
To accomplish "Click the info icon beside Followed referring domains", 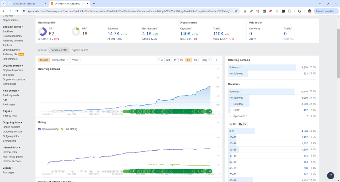I will (x=240, y=67).
